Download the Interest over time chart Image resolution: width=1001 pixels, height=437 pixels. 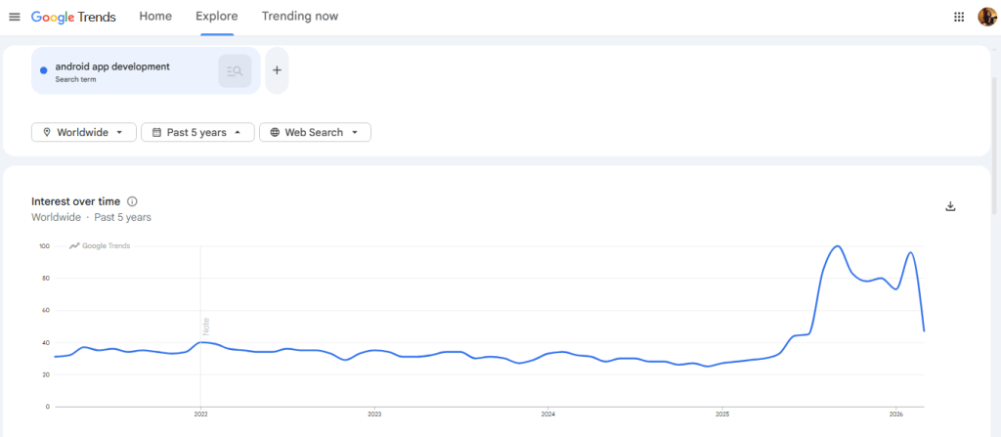coord(950,206)
